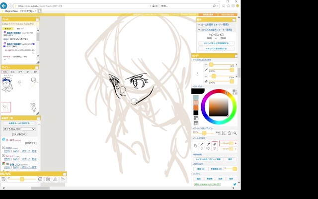Go back with browser back arrow
Screen dimensions: 318x199
pos(3,5)
